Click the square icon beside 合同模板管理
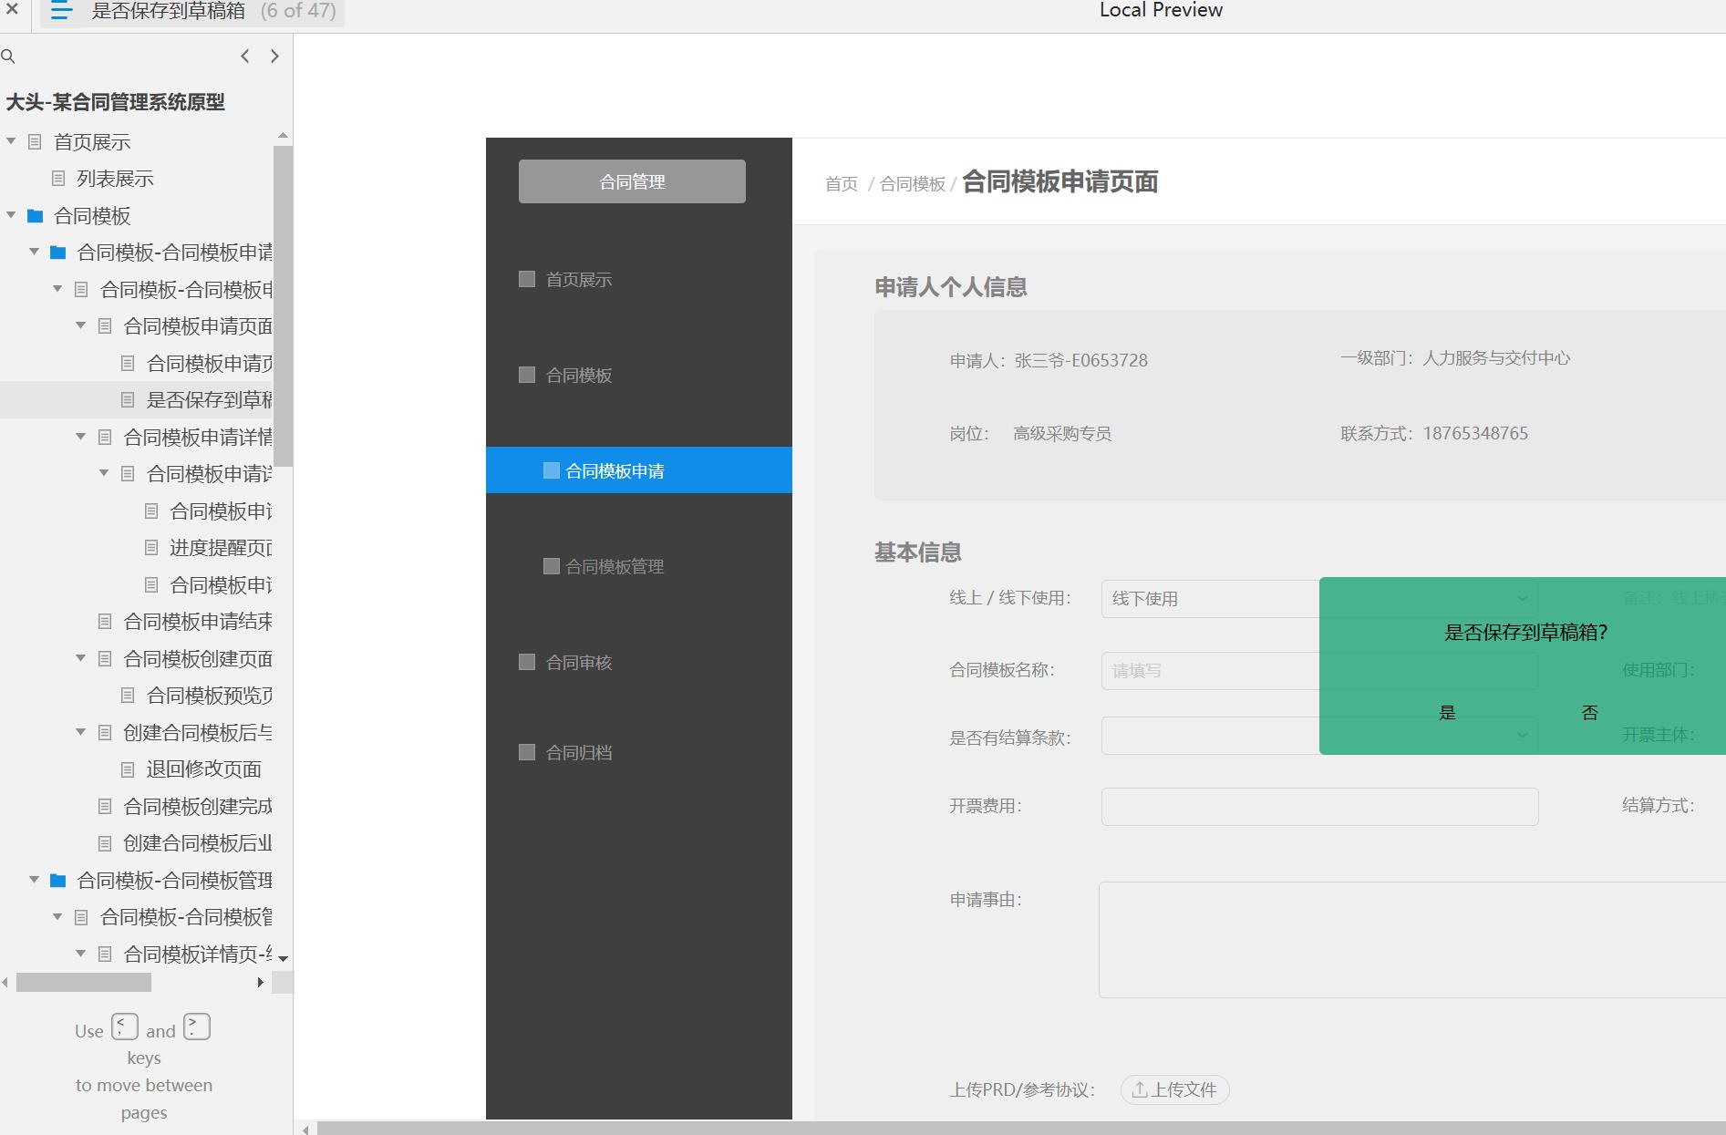 coord(552,566)
